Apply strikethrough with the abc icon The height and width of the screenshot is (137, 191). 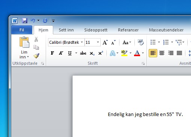(x=83, y=53)
